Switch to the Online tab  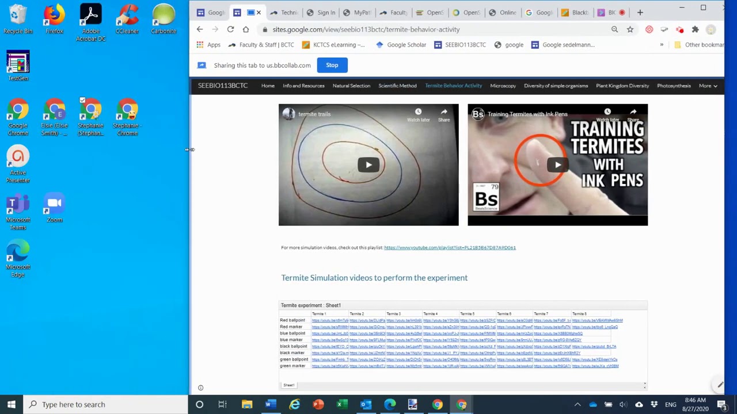tap(503, 12)
